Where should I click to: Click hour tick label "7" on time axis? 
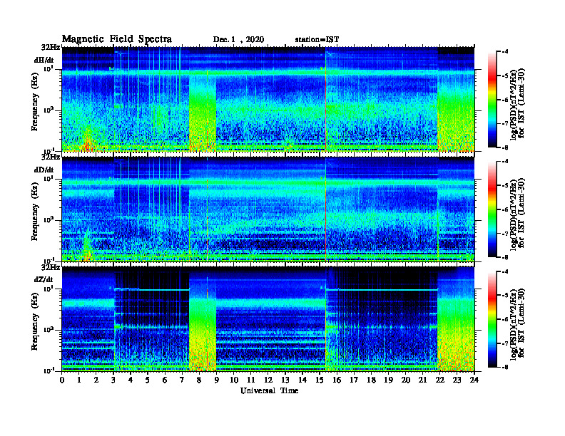click(x=183, y=380)
